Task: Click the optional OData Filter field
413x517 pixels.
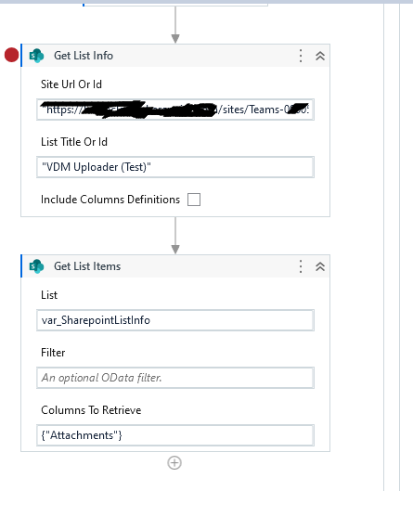Action: [175, 378]
